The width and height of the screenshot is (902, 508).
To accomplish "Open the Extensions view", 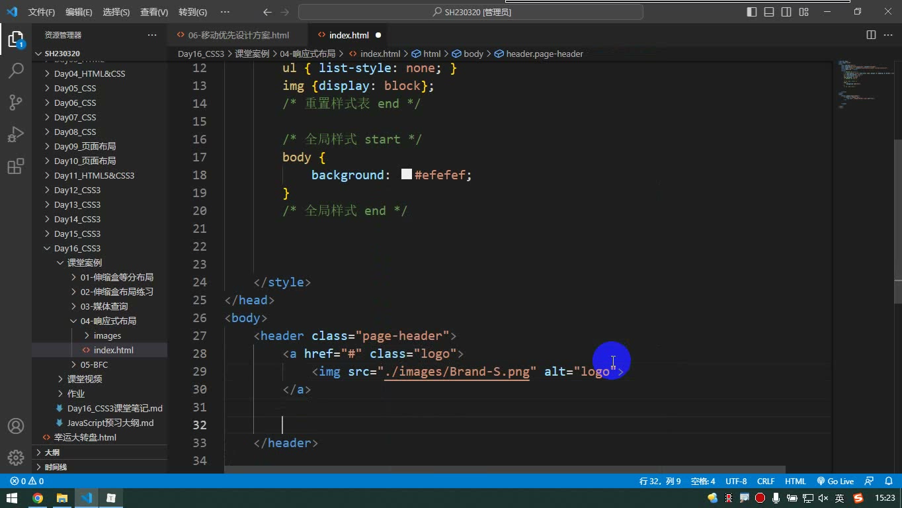I will point(16,166).
